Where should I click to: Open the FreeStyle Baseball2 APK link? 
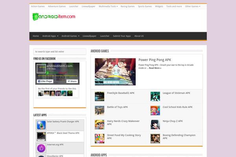point(121,93)
